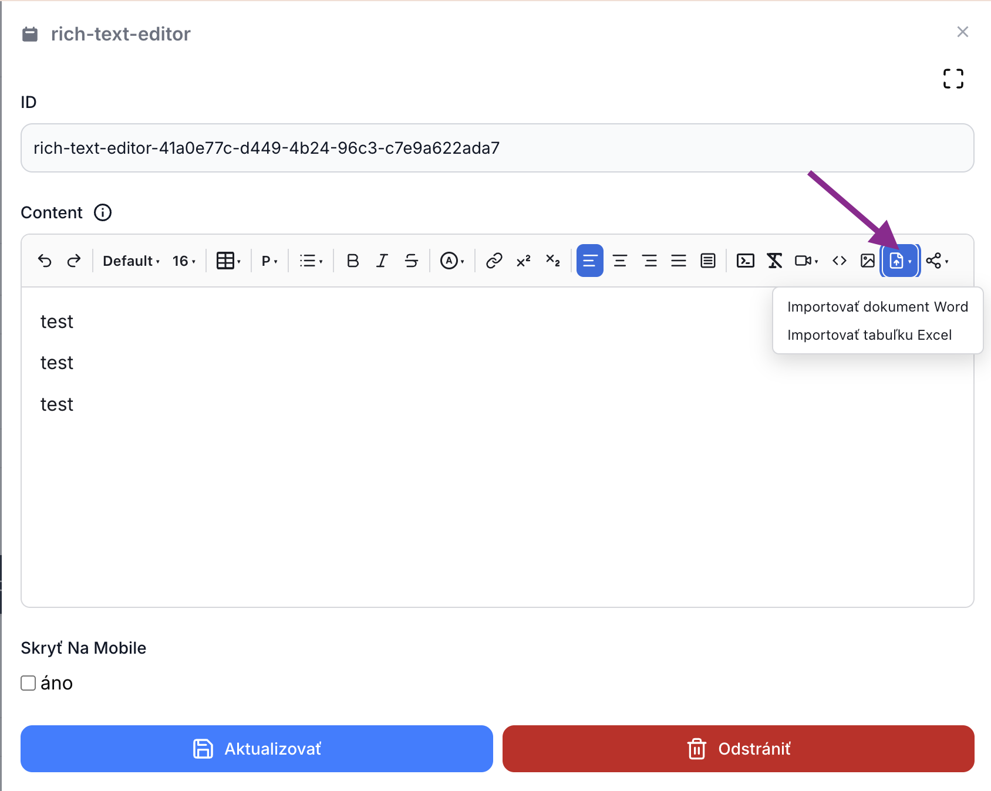Clear text formatting

tap(775, 261)
